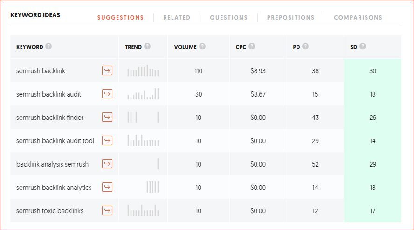
Task: Click help icon beside SD header
Action: pyautogui.click(x=363, y=46)
